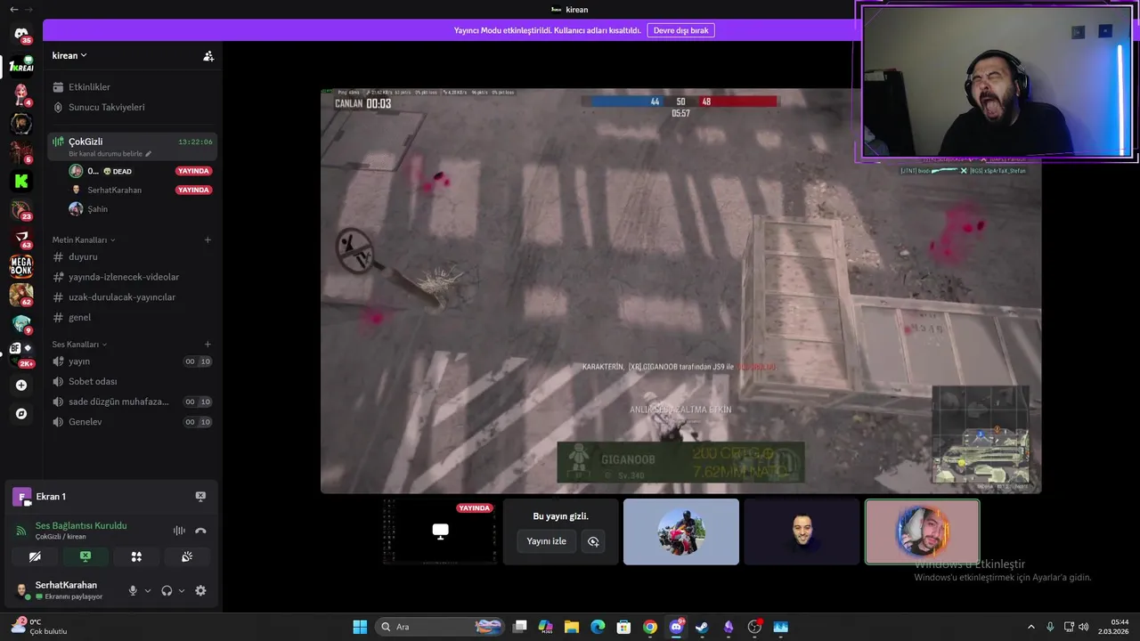Open OBS Studio from taskbar
This screenshot has height=641, width=1140.
[754, 627]
